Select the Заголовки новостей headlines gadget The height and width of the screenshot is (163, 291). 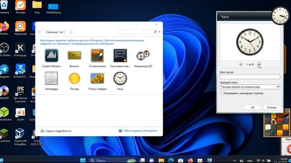[120, 58]
